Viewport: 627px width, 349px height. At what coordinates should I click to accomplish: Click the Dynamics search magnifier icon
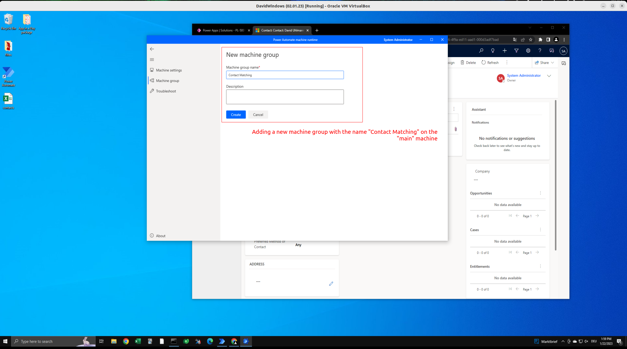coord(481,51)
